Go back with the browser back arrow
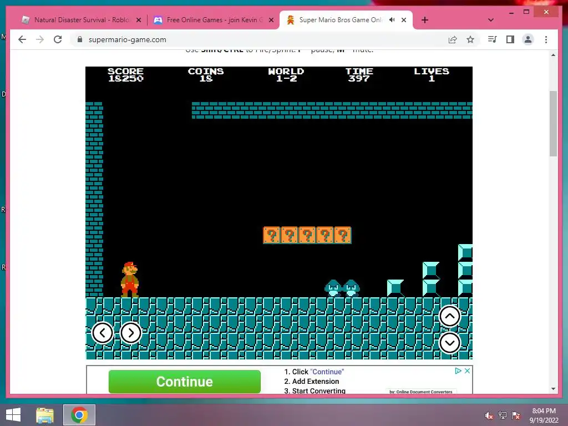The width and height of the screenshot is (568, 426). (x=22, y=39)
